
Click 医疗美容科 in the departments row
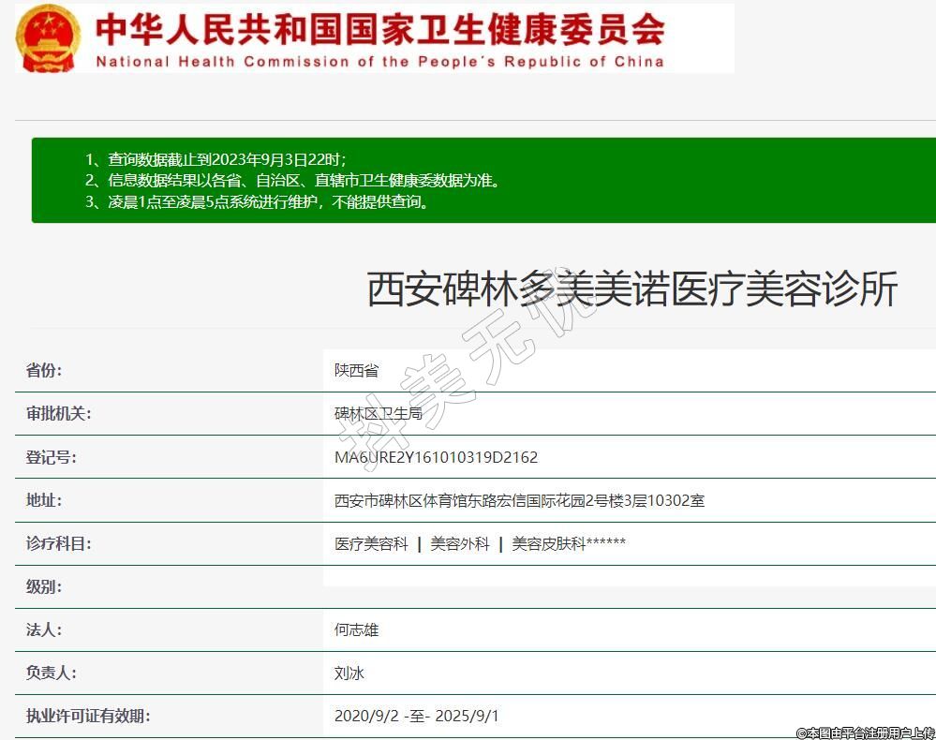point(371,543)
